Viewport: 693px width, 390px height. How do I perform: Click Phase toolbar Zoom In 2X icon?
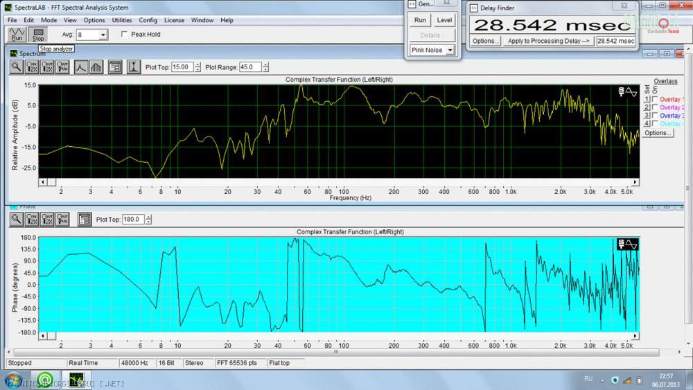[x=32, y=219]
